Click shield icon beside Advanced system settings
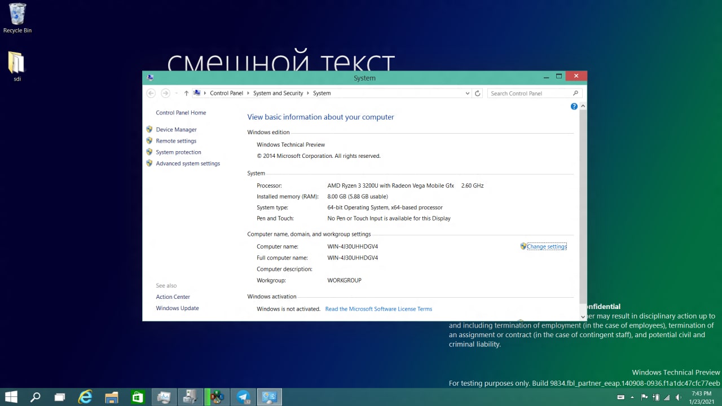The width and height of the screenshot is (722, 406). 149,163
